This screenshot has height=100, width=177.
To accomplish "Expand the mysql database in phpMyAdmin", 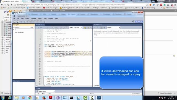I will coord(2,42).
